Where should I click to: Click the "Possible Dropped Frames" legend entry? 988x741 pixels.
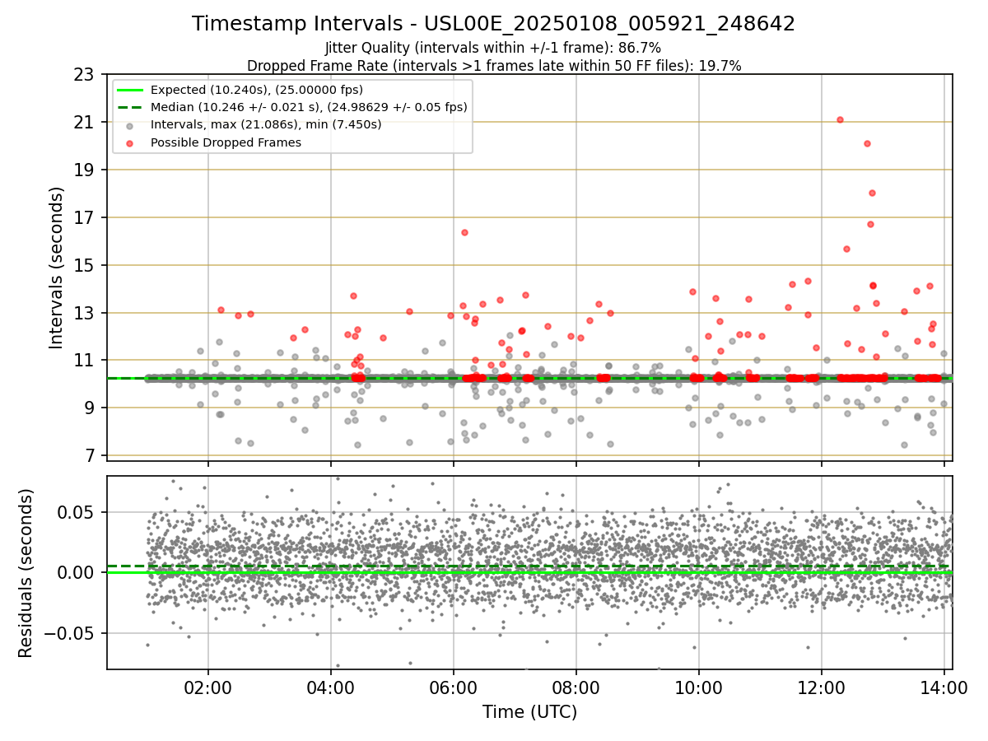click(226, 142)
